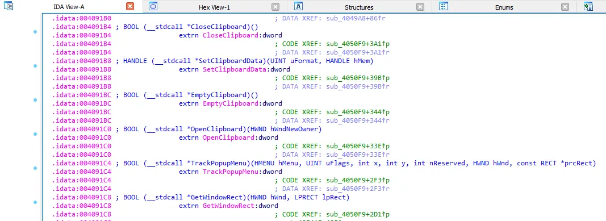Follow code xref sub_4050F9+39B↑p
This screenshot has height=221, width=606.
click(357, 78)
